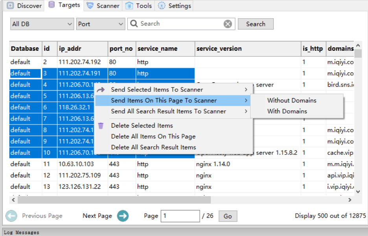This screenshot has width=368, height=236.
Task: Sort by the ip_addr column header
Action: [x=83, y=49]
